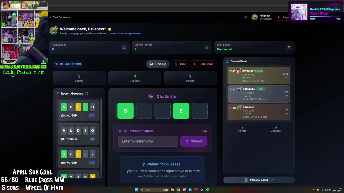
Task: Submit the streamer guess
Action: [193, 141]
